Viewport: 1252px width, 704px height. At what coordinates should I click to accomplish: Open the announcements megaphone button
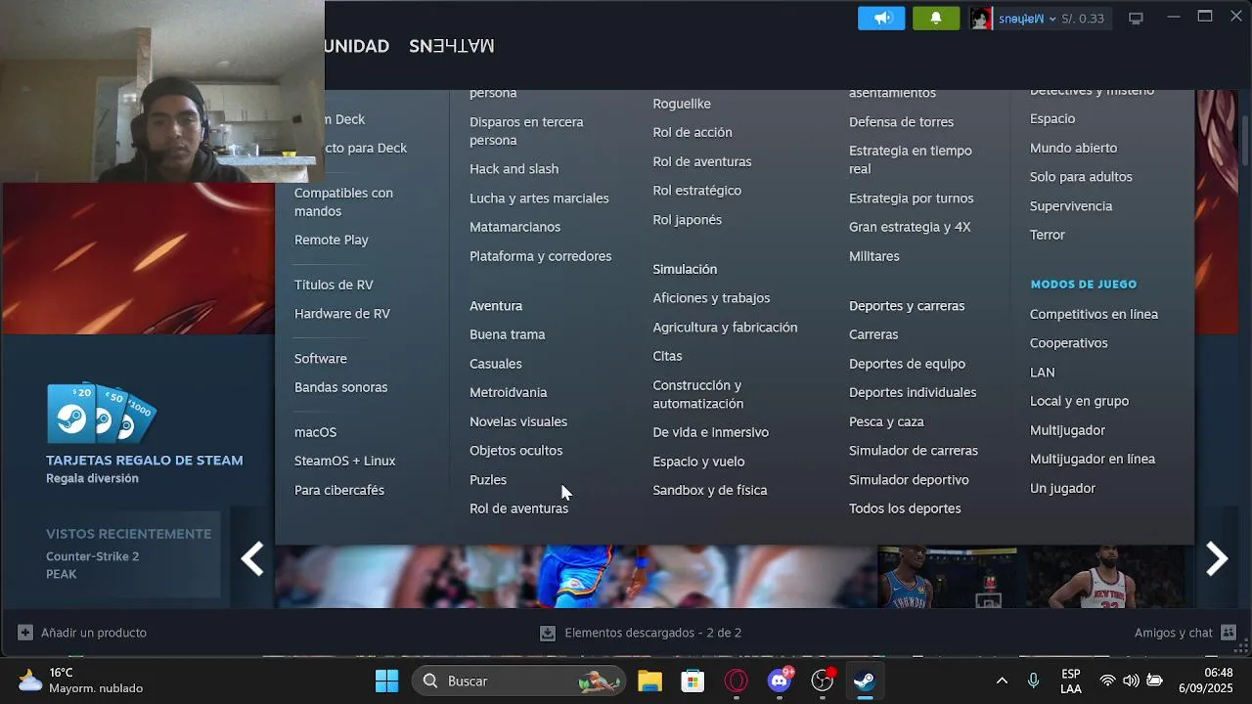881,19
